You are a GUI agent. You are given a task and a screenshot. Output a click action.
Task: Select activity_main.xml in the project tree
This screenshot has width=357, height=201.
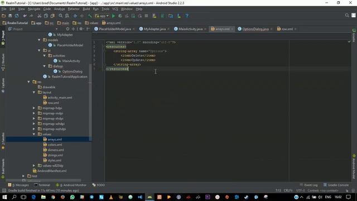60,98
